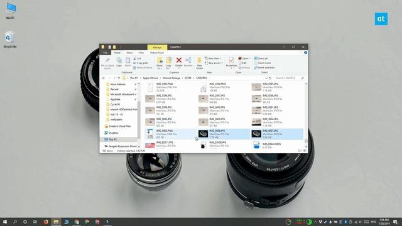Open the File menu tab
This screenshot has height=226, width=402.
point(105,53)
